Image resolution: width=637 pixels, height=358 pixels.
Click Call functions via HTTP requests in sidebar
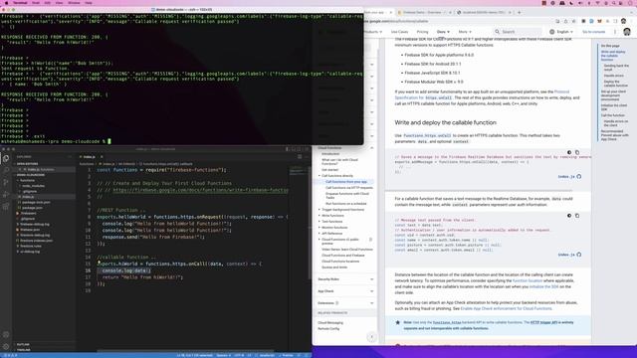click(x=349, y=188)
